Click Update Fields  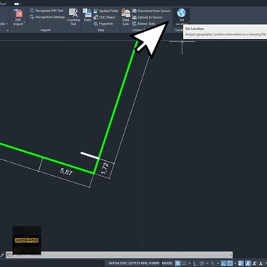(x=106, y=11)
